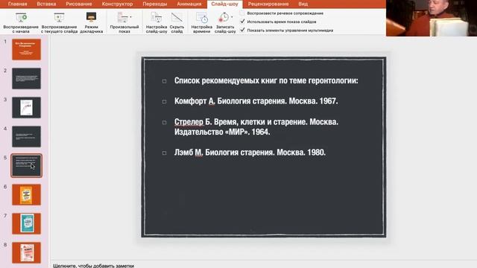Play from current slide icon

coord(59,18)
